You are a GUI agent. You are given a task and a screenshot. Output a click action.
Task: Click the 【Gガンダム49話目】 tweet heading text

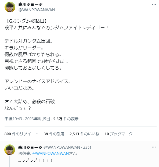[x=26, y=21]
